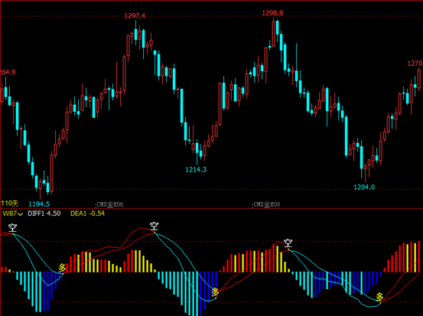The image size is (423, 316).
Task: Select the 1297.4 high price label
Action: [135, 16]
